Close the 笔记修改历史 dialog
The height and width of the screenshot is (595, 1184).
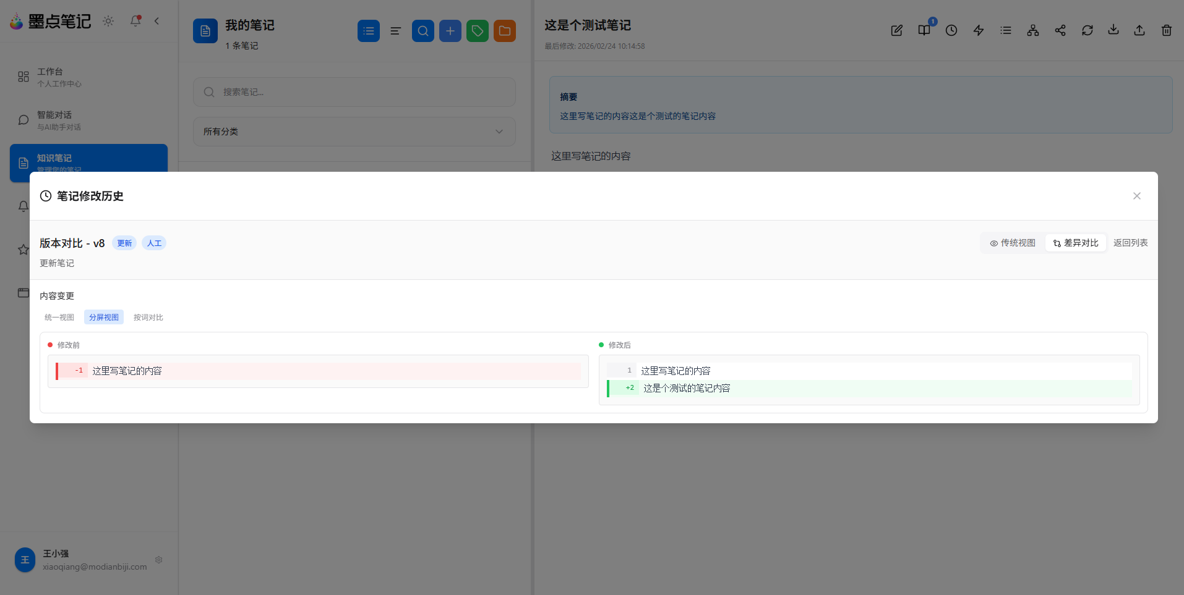(1136, 196)
